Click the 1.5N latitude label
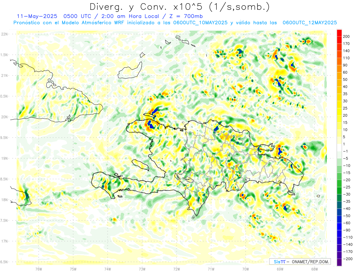This screenshot has height=273, width=353. pyautogui.click(x=5, y=55)
